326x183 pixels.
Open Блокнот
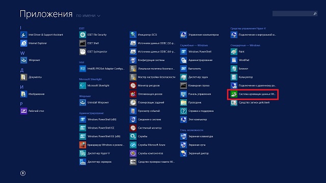[239, 69]
